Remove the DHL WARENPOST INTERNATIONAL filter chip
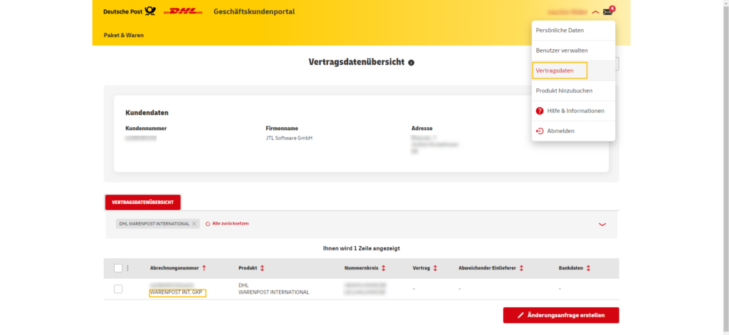This screenshot has width=729, height=335. 194,223
